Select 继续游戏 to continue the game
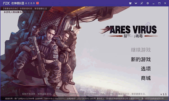Viewport: 169px width, 101px height. (x=141, y=50)
